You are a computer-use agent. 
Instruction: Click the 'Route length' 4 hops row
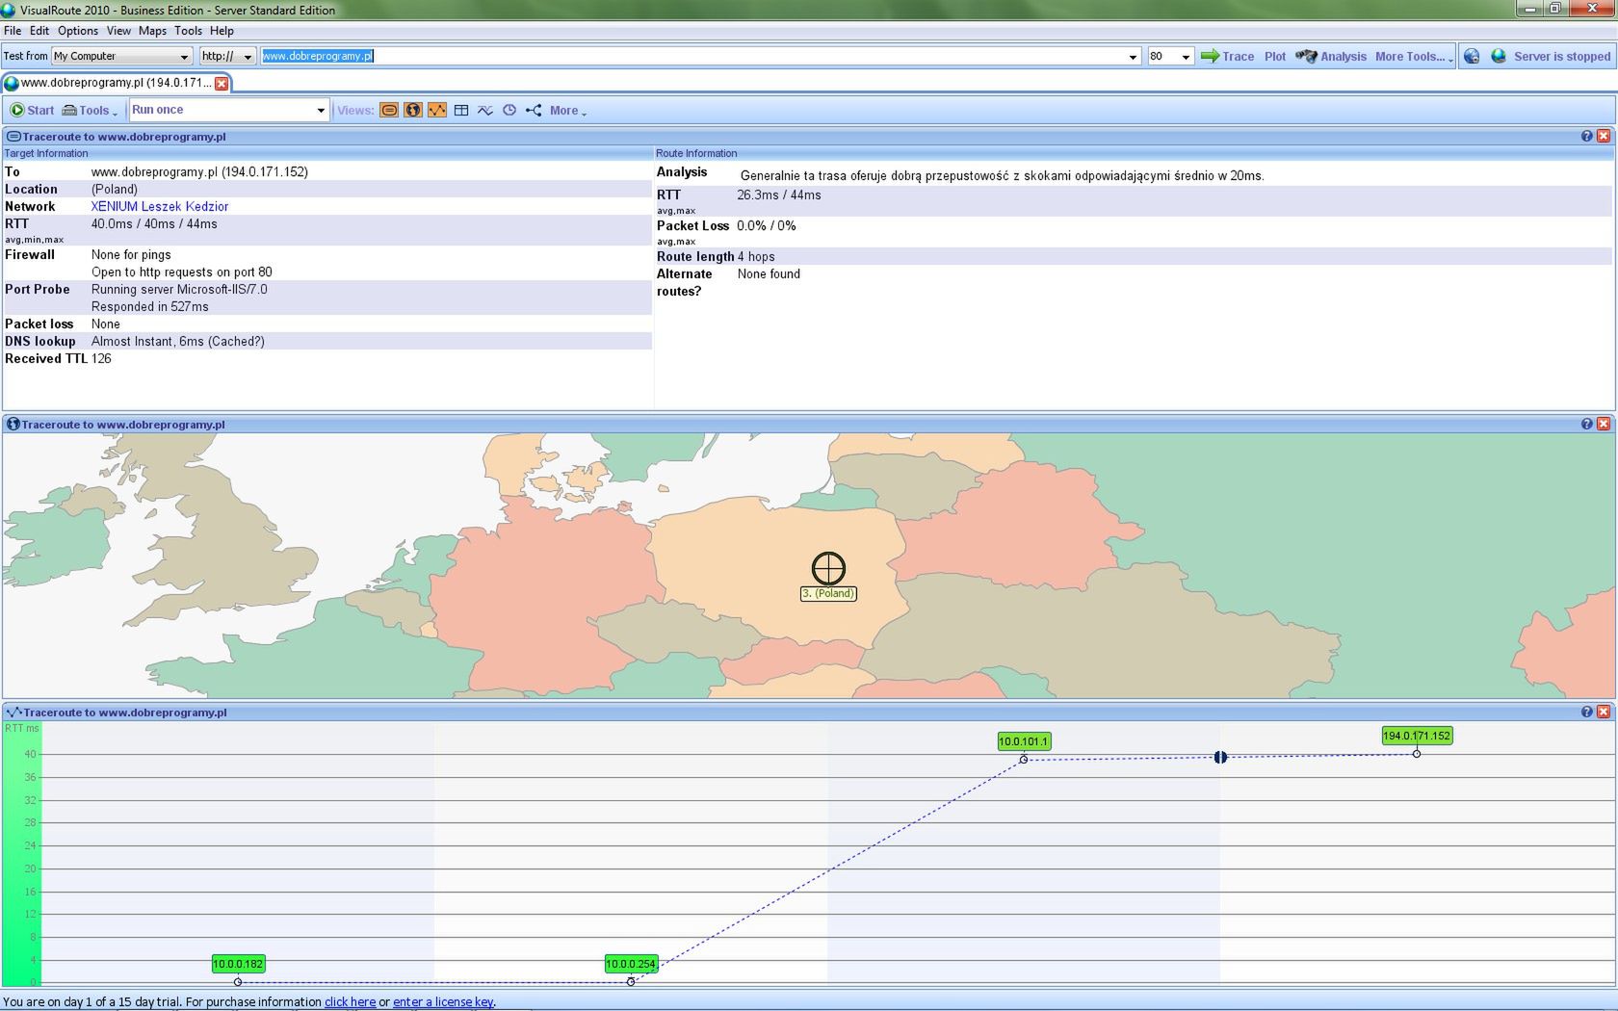click(x=1134, y=256)
